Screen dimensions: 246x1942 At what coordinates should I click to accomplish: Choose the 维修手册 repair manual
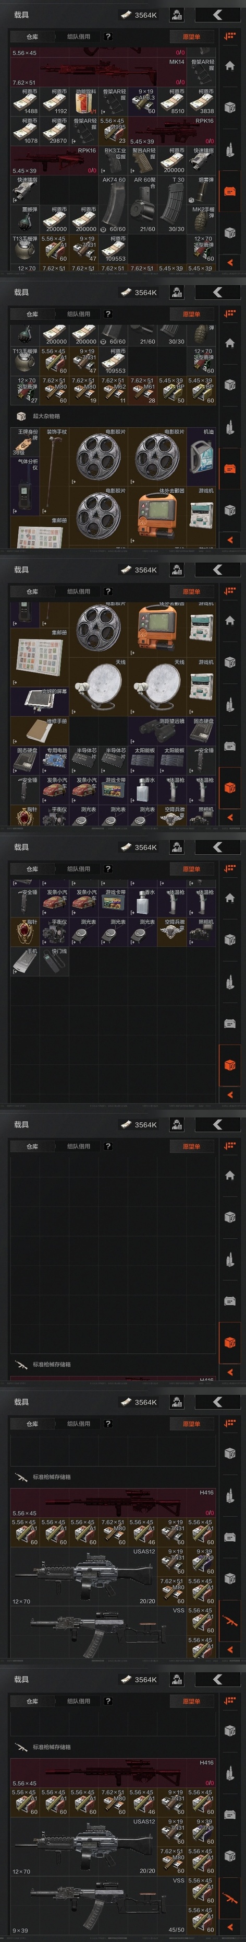pos(40,731)
